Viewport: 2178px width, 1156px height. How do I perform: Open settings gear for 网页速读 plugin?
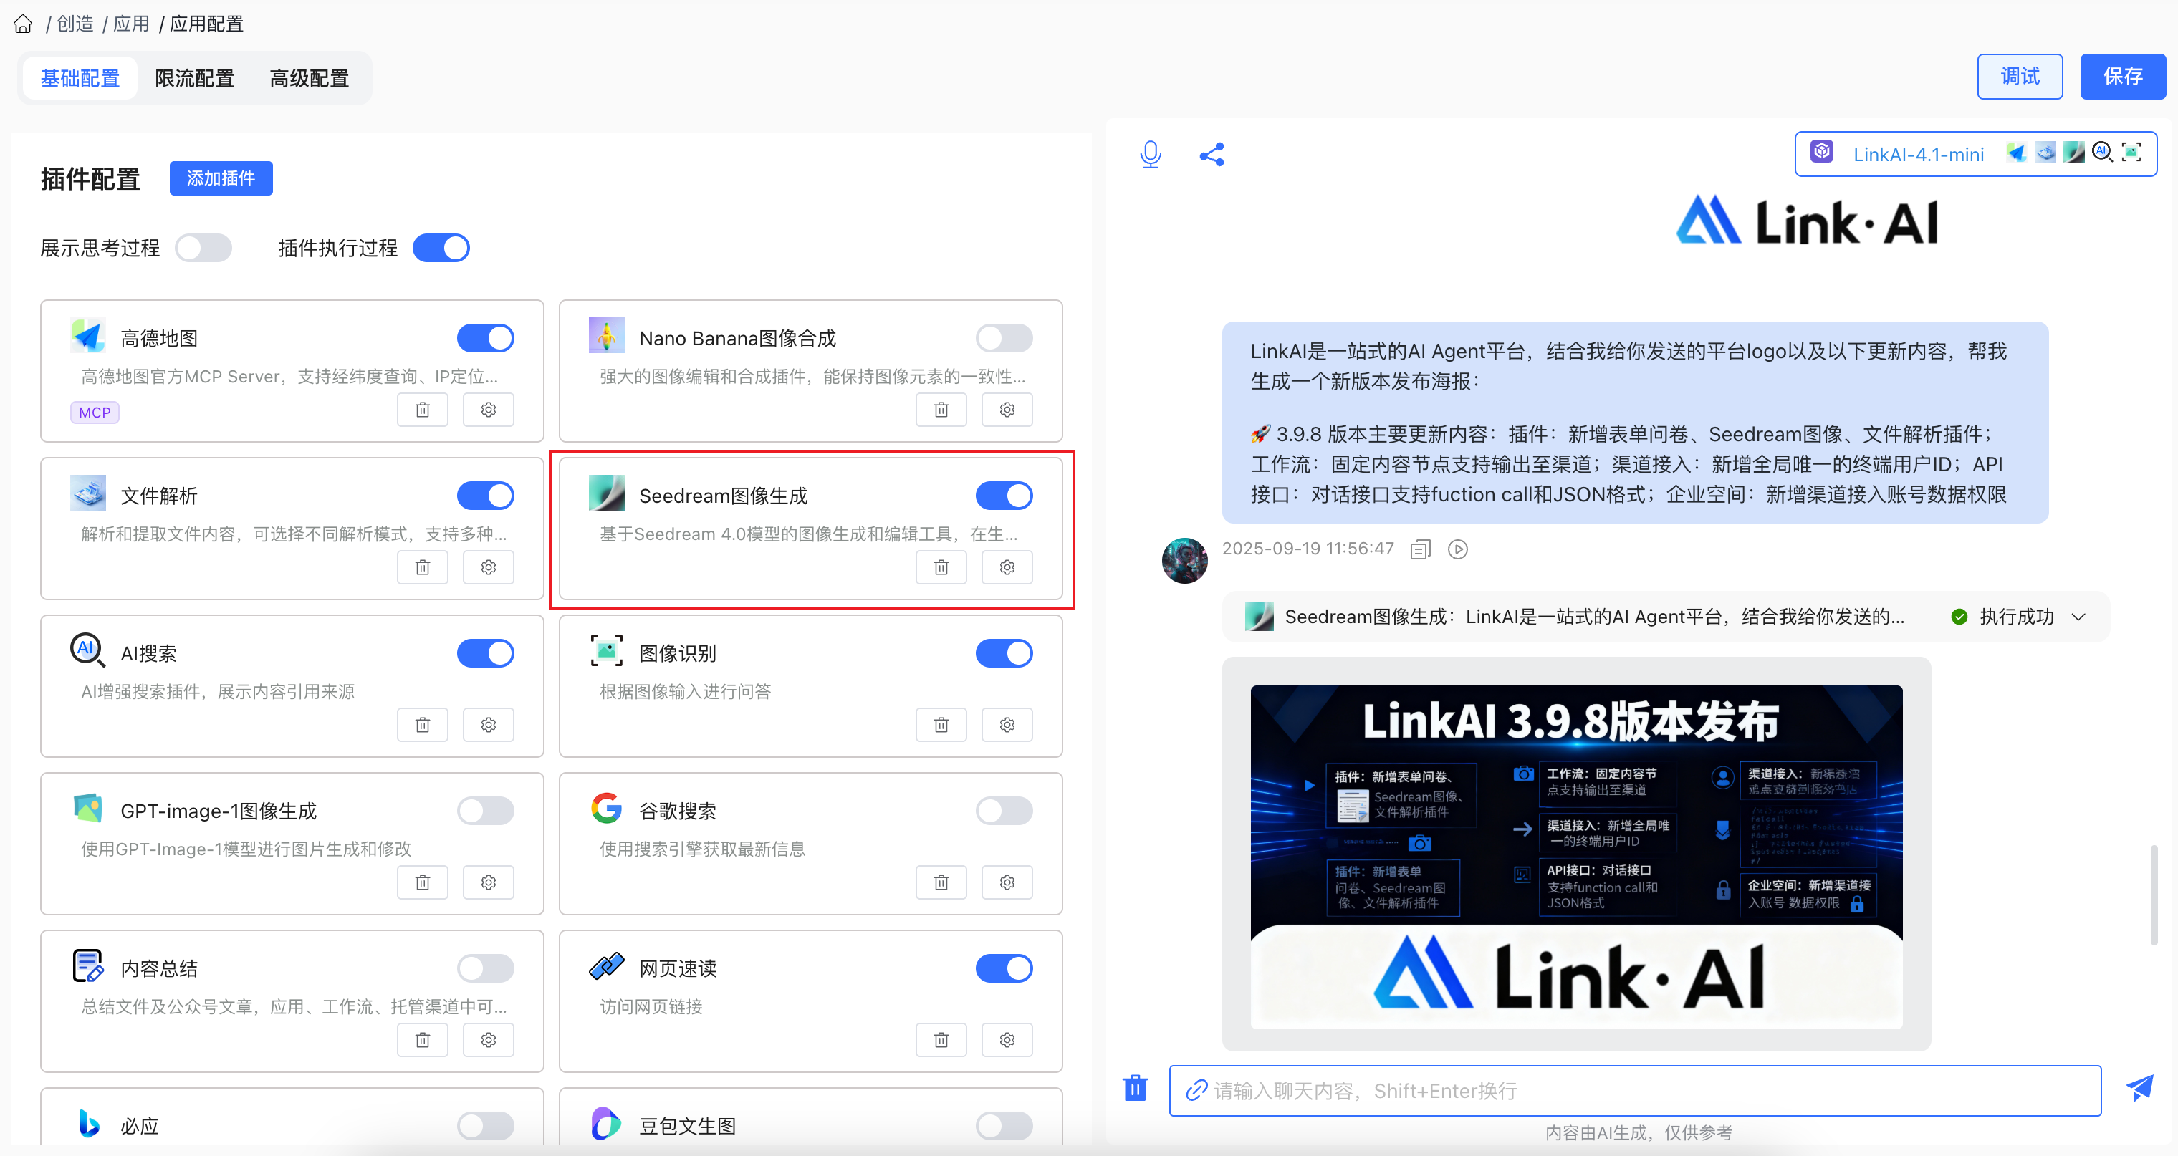tap(1007, 1040)
